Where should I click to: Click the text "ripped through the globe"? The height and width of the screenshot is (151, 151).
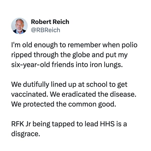[44, 55]
